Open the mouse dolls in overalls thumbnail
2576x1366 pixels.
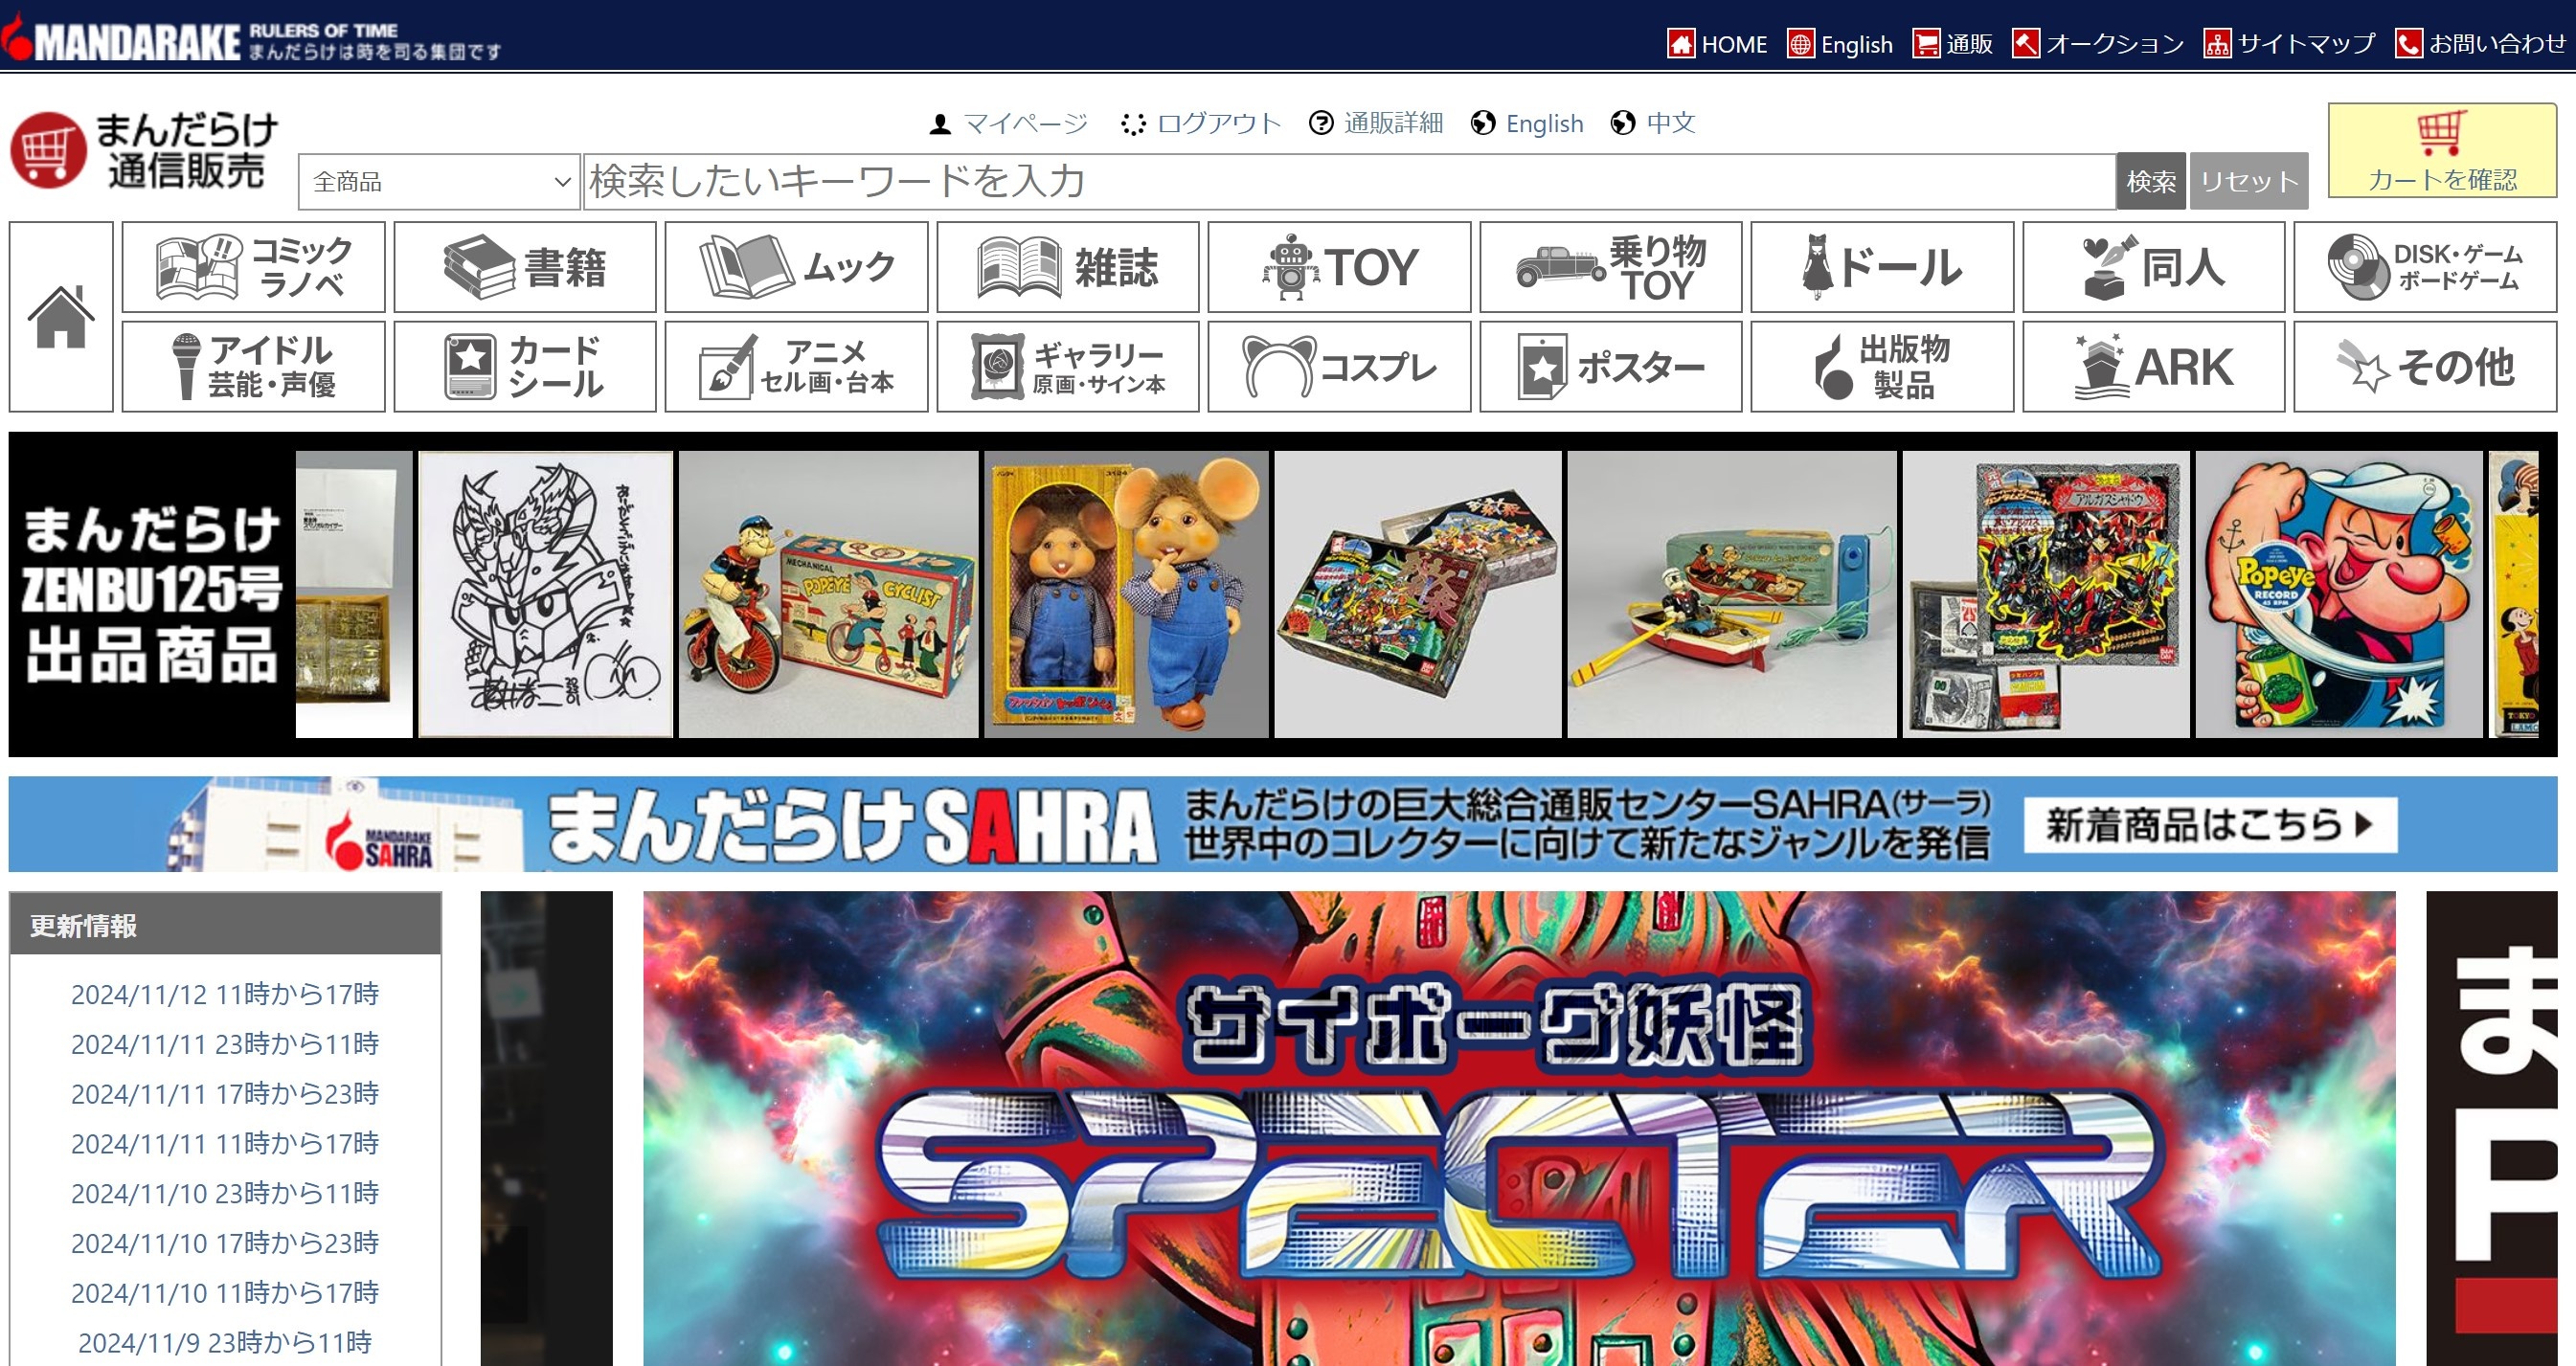tap(1126, 594)
